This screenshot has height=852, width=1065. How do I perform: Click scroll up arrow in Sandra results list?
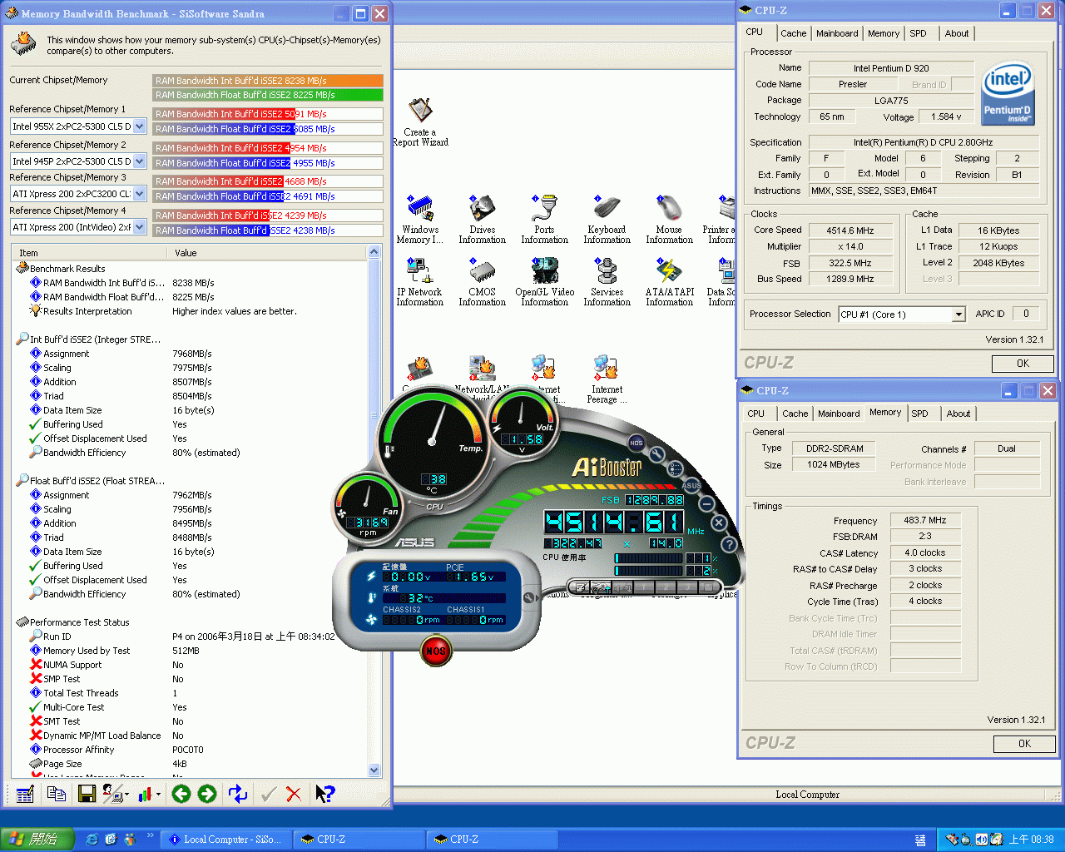click(x=374, y=252)
